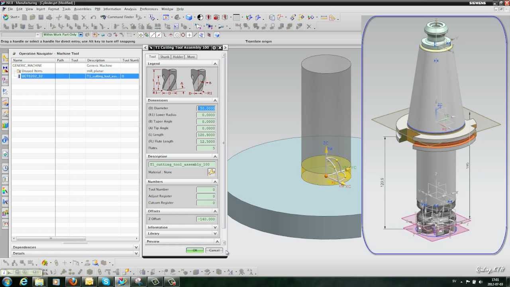Open the Start application menu button
Screen dimensions: 510x287
click(x=10, y=17)
